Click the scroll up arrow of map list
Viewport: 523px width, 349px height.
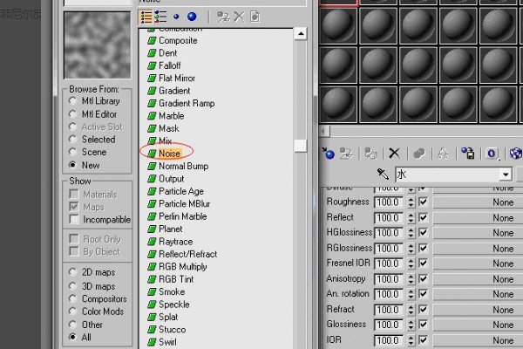pos(301,34)
